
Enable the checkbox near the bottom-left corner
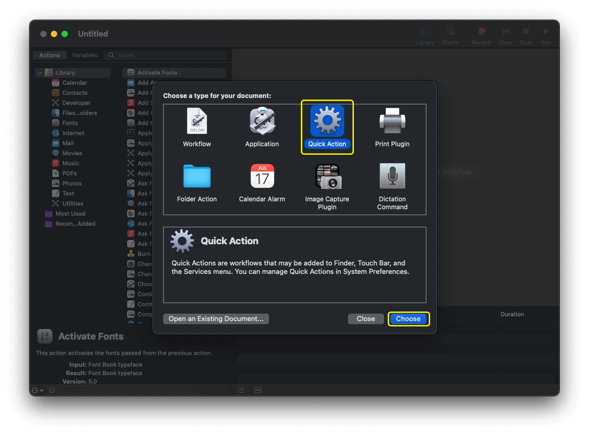click(51, 390)
